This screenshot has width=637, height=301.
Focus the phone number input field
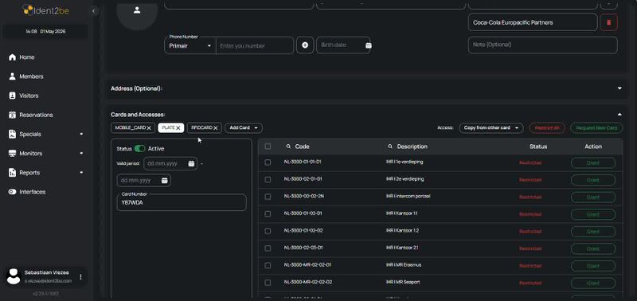click(255, 46)
